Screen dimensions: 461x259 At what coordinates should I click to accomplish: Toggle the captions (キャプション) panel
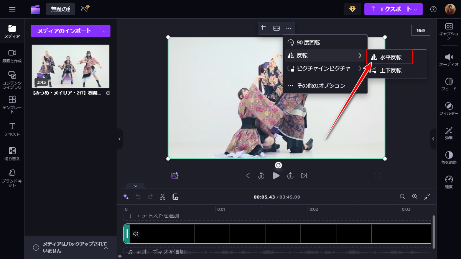point(449,31)
